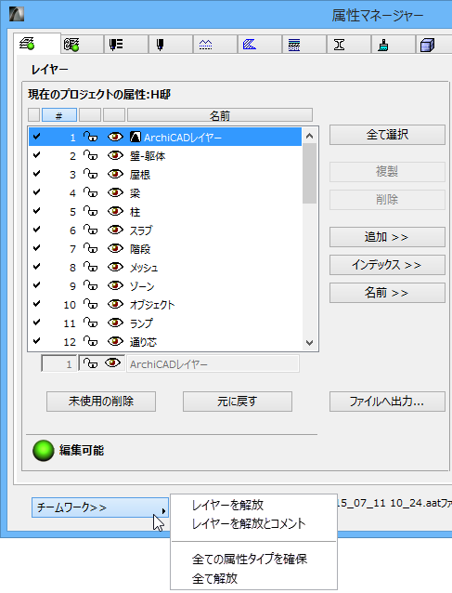Toggle lock icon for 階段 layer
Viewport: 452px width, 593px height.
(90, 248)
